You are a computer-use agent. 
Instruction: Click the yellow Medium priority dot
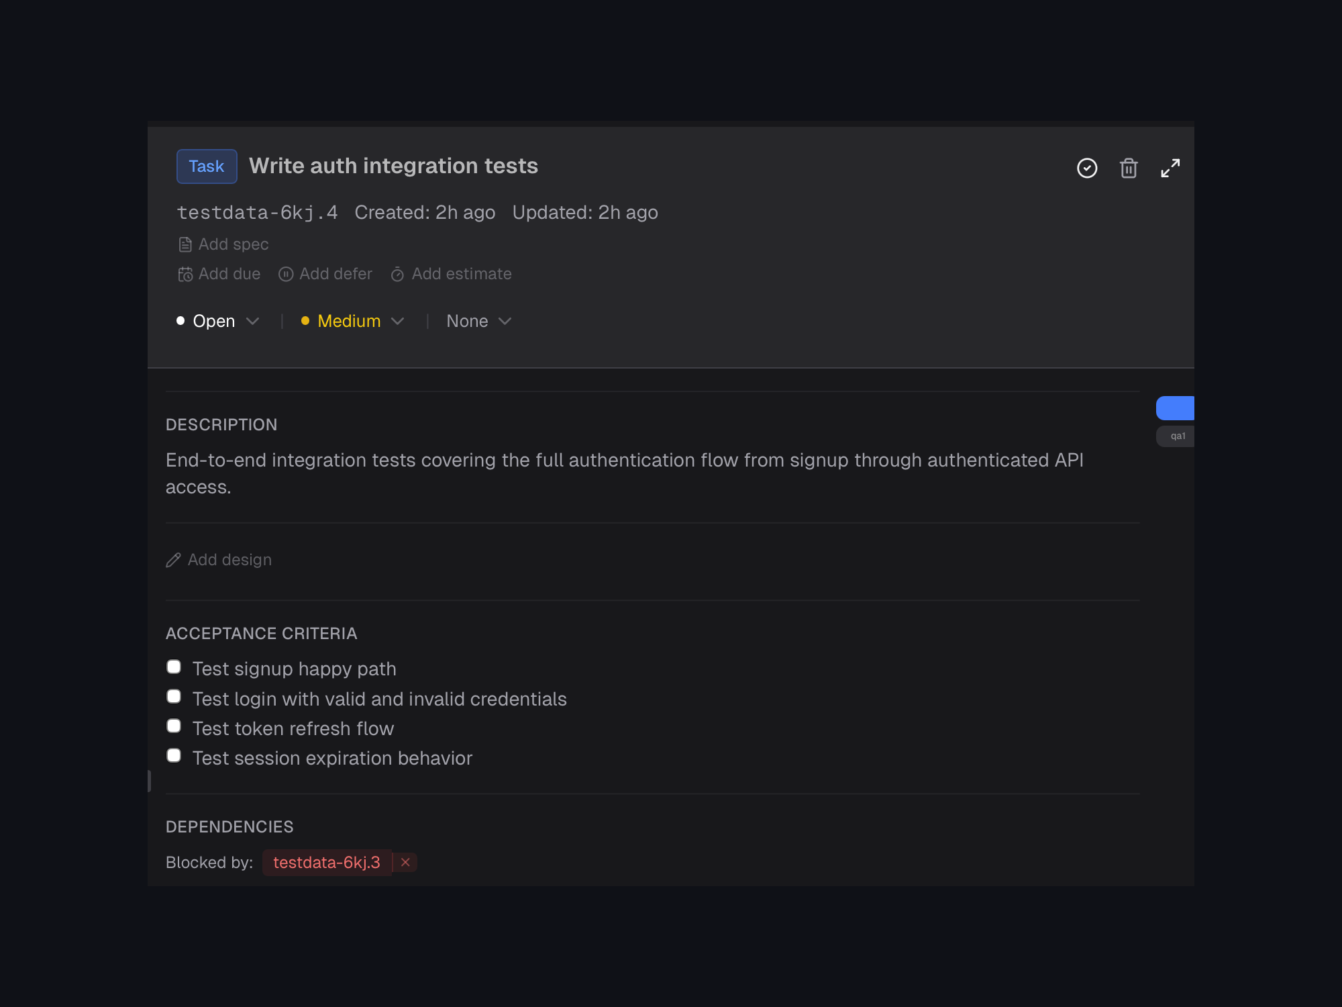click(306, 321)
